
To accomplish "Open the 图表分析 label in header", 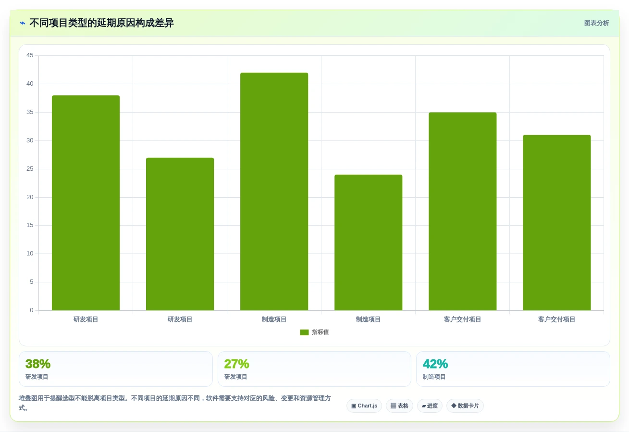I will (x=596, y=23).
